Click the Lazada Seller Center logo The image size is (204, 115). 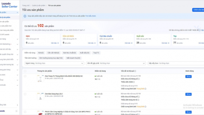click(x=9, y=5)
